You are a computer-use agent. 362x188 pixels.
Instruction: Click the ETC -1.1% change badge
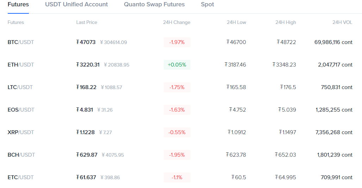point(177,177)
